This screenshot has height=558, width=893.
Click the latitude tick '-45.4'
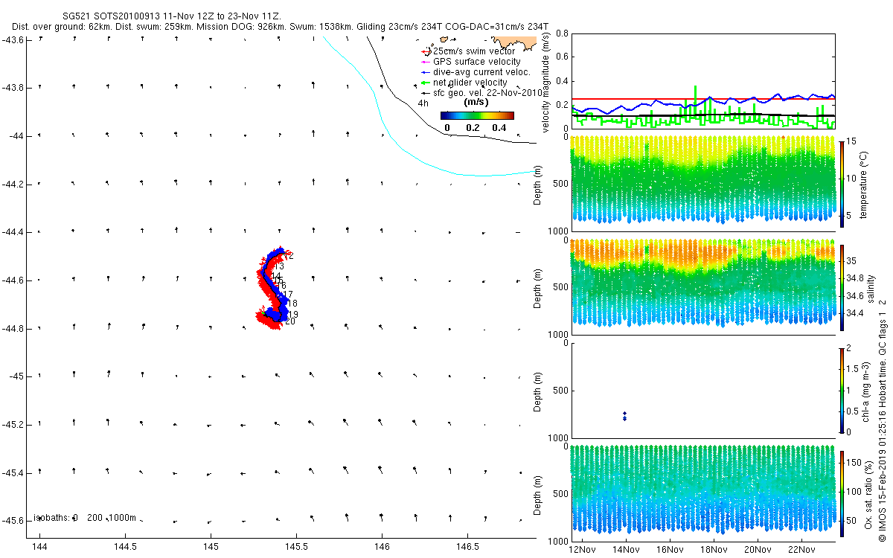(11, 472)
